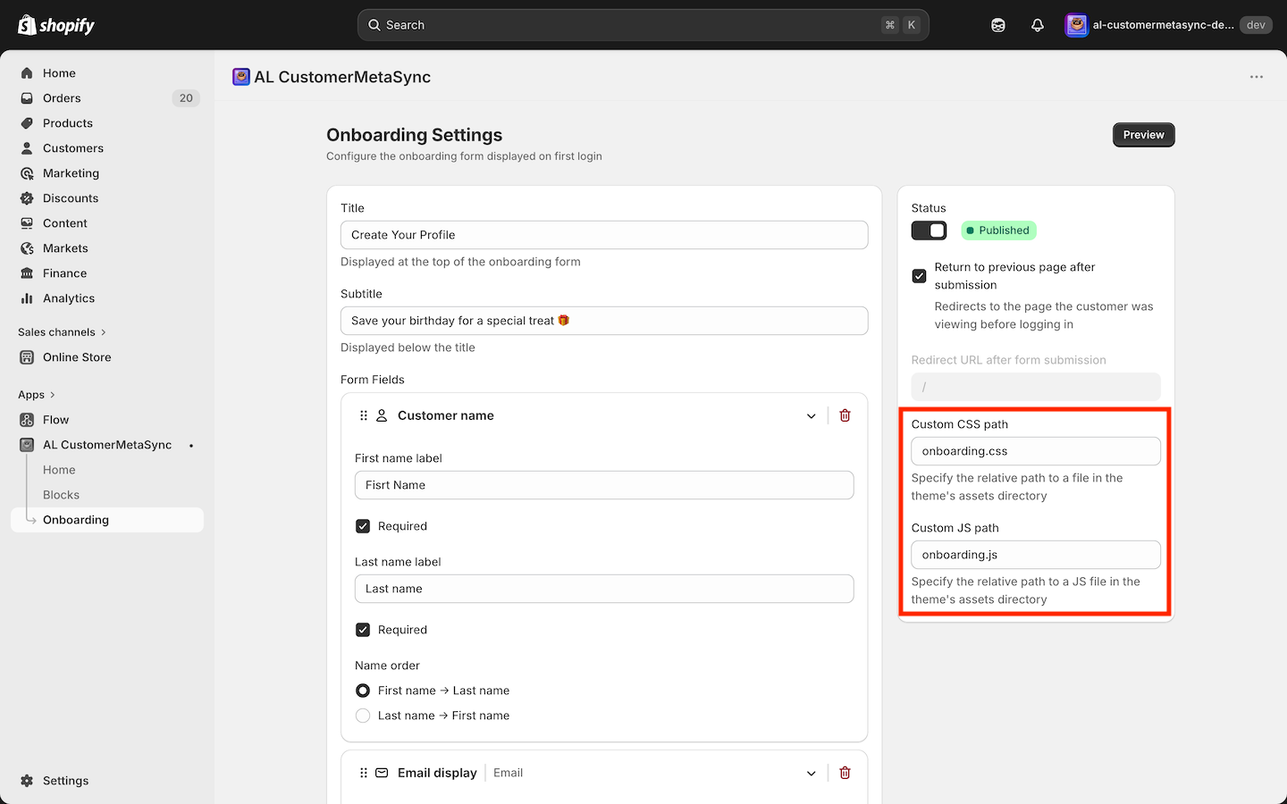The height and width of the screenshot is (804, 1287).
Task: Click the Email display envelope icon
Action: coord(382,773)
